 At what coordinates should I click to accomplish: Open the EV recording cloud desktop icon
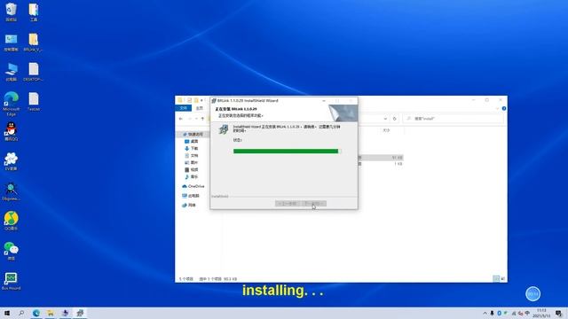click(x=12, y=161)
